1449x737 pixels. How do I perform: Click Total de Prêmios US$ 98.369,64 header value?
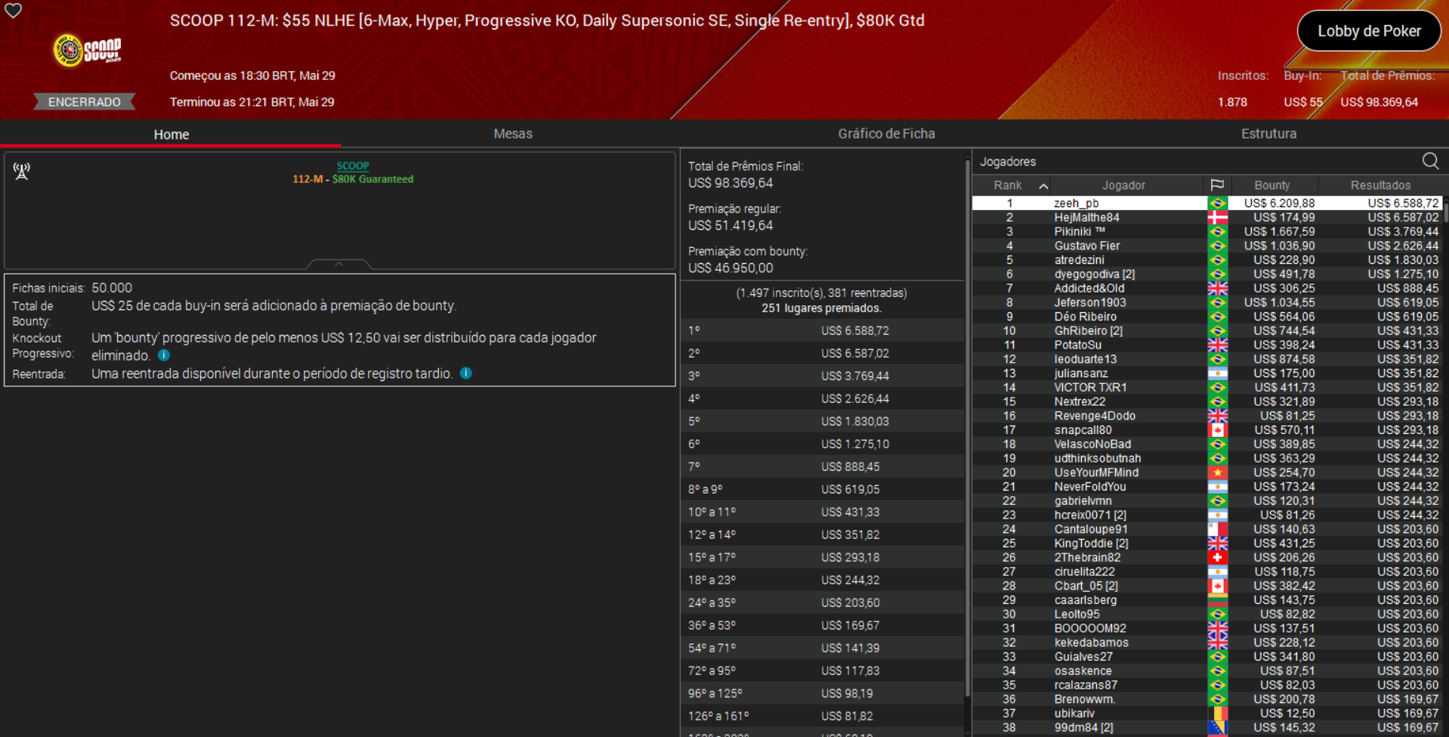click(1379, 102)
